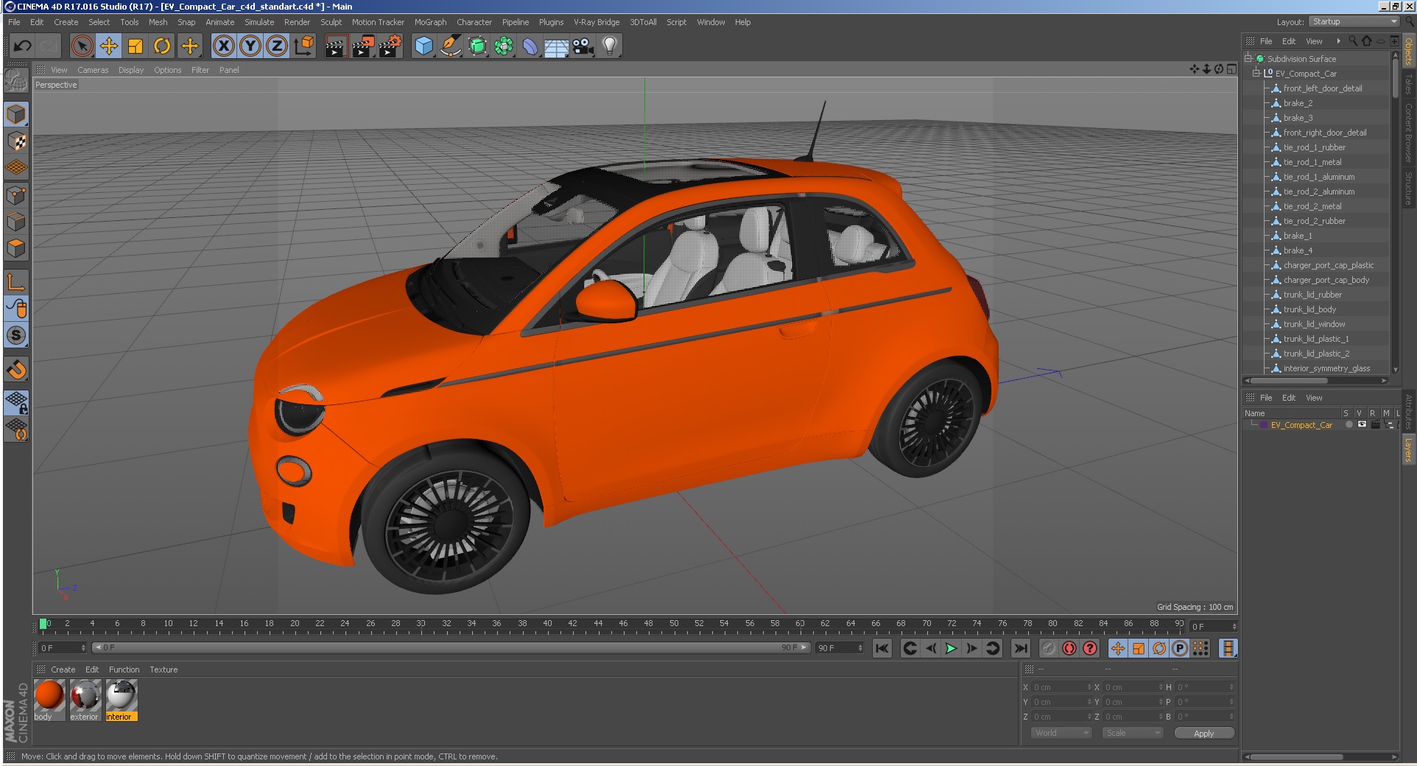This screenshot has width=1417, height=766.
Task: Collapse the EV_Compact_Car object group
Action: 1256,73
